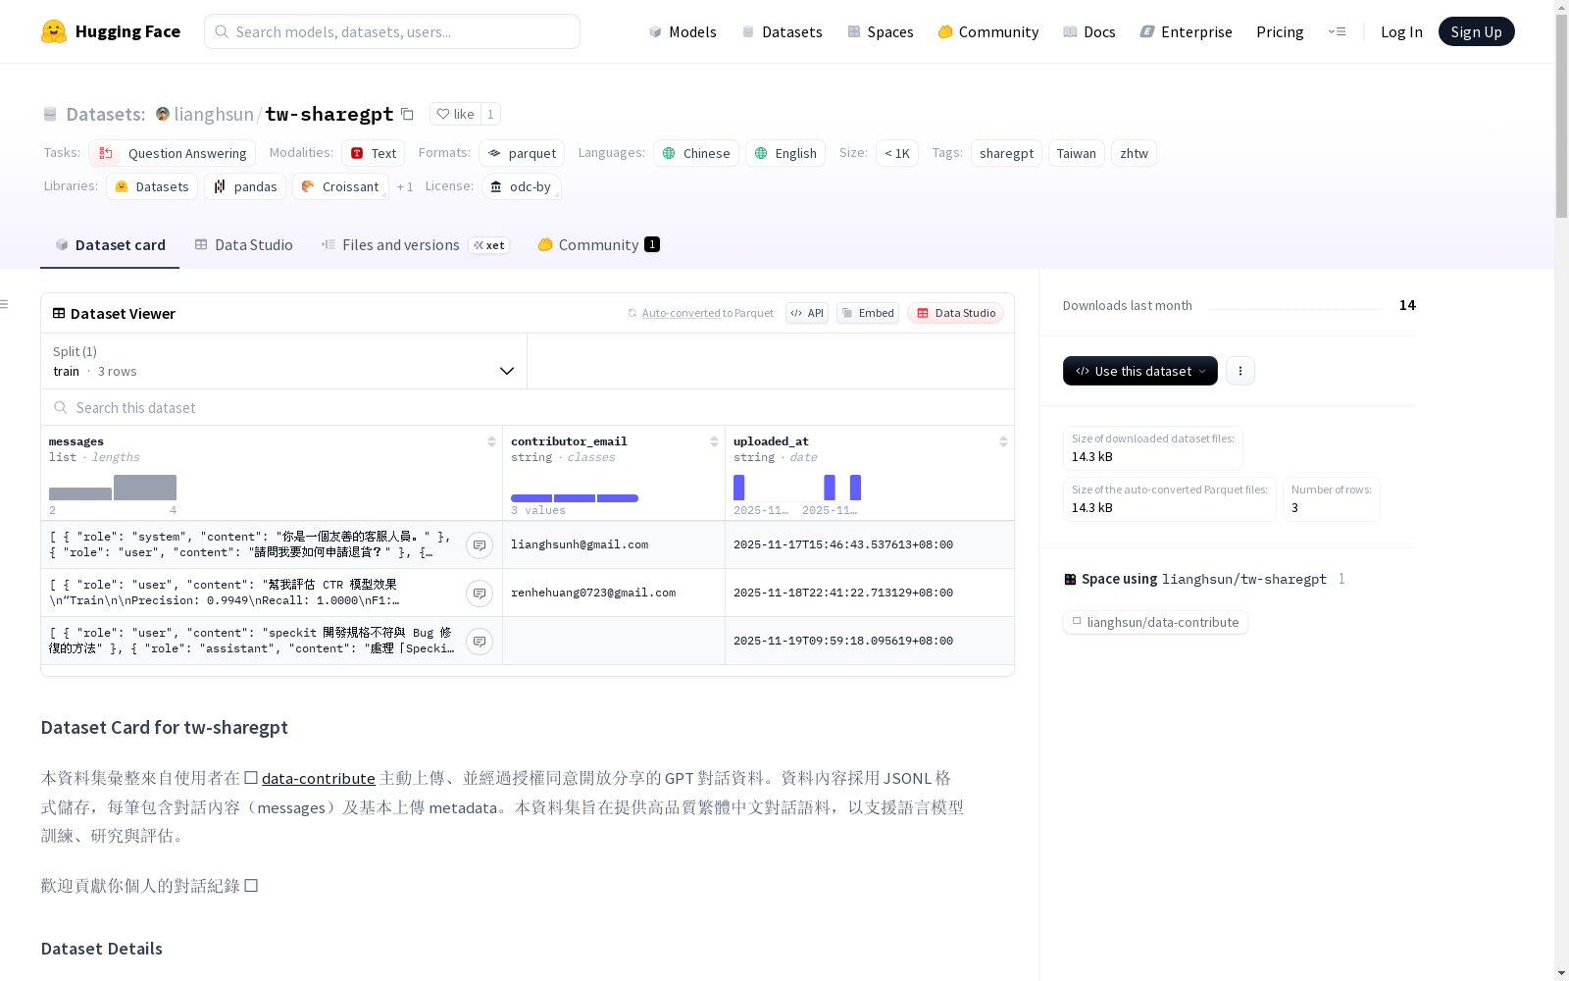Switch to the Data Studio tab
The width and height of the screenshot is (1569, 981).
click(x=243, y=245)
